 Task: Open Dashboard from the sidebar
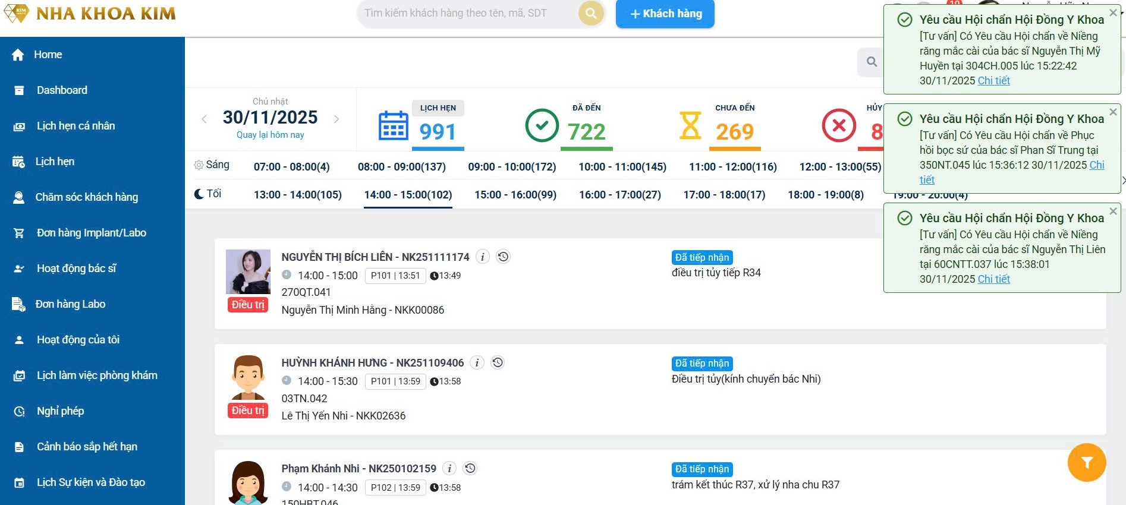62,90
